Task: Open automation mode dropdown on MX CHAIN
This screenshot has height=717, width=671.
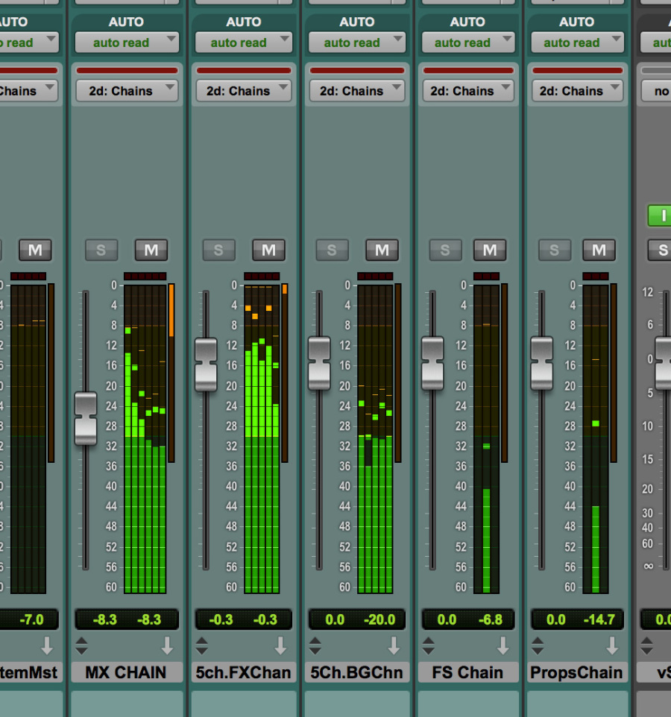Action: tap(127, 42)
